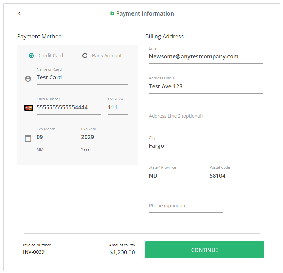Click the CVC/CVV field showing 111
This screenshot has width=283, height=273.
pos(117,108)
